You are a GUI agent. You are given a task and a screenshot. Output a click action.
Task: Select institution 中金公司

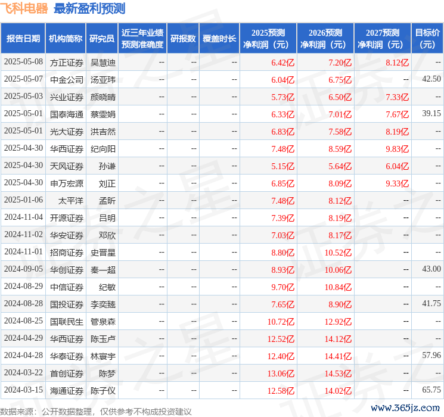(67, 80)
